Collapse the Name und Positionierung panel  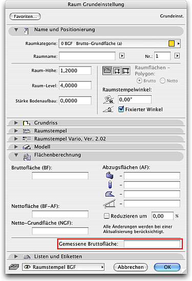(x=16, y=30)
